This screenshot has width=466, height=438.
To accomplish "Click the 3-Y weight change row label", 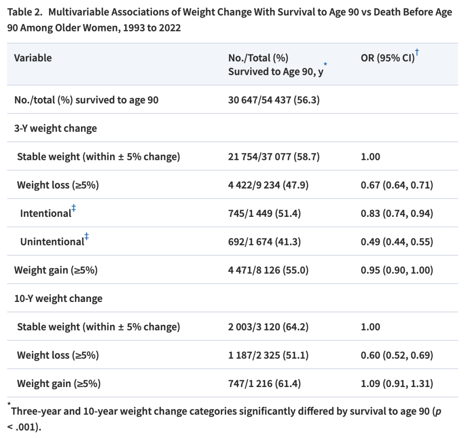I will pos(56,128).
